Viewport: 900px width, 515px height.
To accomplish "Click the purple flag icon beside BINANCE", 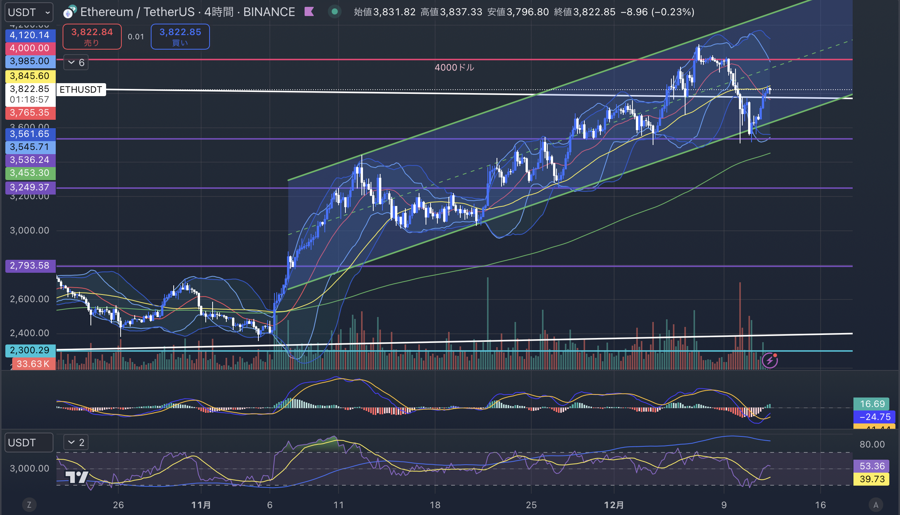I will click(x=309, y=12).
